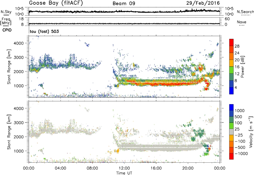Image resolution: width=254 pixels, height=175 pixels.
Task: Click the '-25' tick on the Velocity scale
Action: point(239,135)
